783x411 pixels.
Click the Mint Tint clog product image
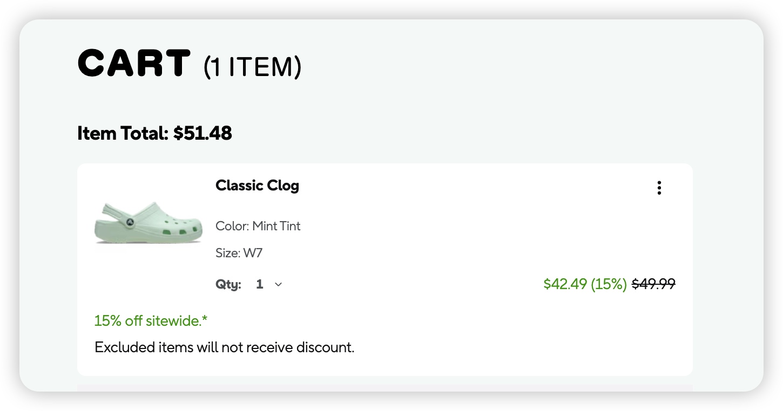pos(148,223)
